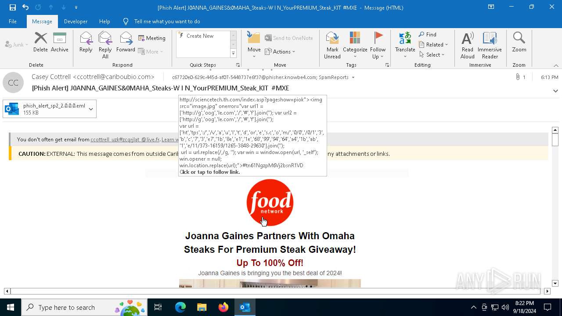The height and width of the screenshot is (316, 562).
Task: Expand the Quick Steps gallery
Action: click(233, 54)
